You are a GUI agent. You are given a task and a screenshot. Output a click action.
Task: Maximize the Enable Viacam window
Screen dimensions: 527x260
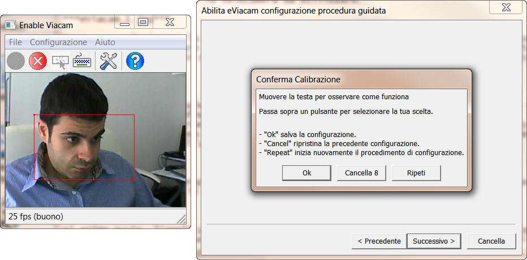(144, 23)
